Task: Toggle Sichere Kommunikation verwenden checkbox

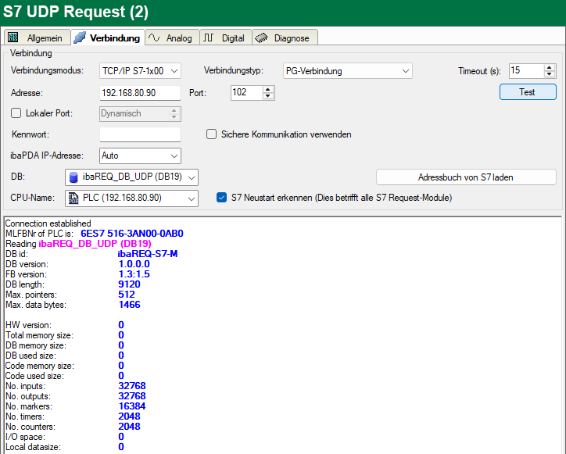Action: coord(211,134)
